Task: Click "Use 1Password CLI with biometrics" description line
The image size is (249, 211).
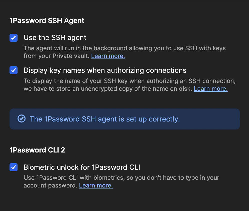Action: pyautogui.click(x=121, y=178)
